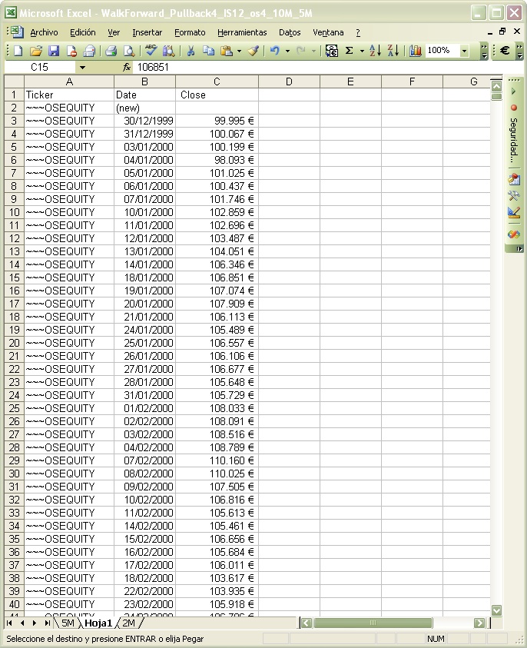Open the Herramientas menu
This screenshot has height=648, width=527.
coord(242,32)
